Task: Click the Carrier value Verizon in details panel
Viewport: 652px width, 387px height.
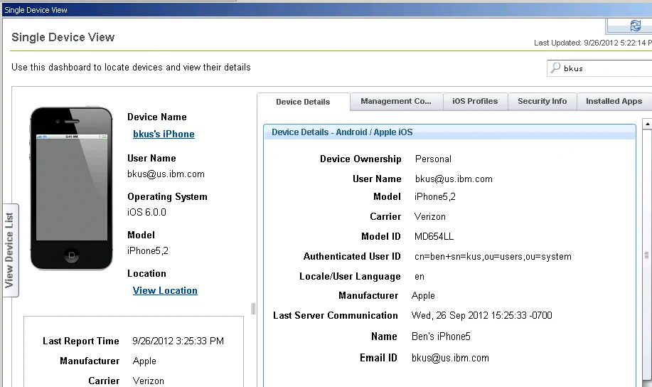Action: [x=430, y=216]
